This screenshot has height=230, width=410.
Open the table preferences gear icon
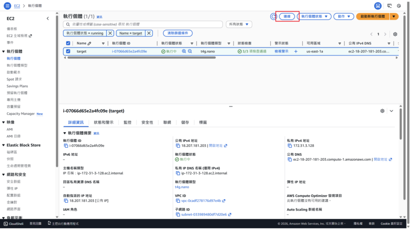[395, 34]
